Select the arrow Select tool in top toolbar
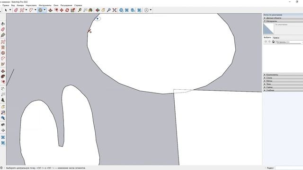The height and width of the screenshot is (170, 303). (x=6, y=10)
